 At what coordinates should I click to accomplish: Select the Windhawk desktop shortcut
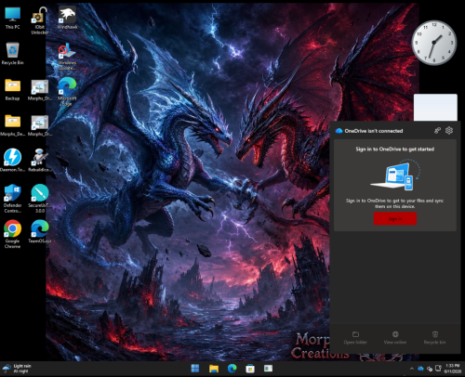67,18
